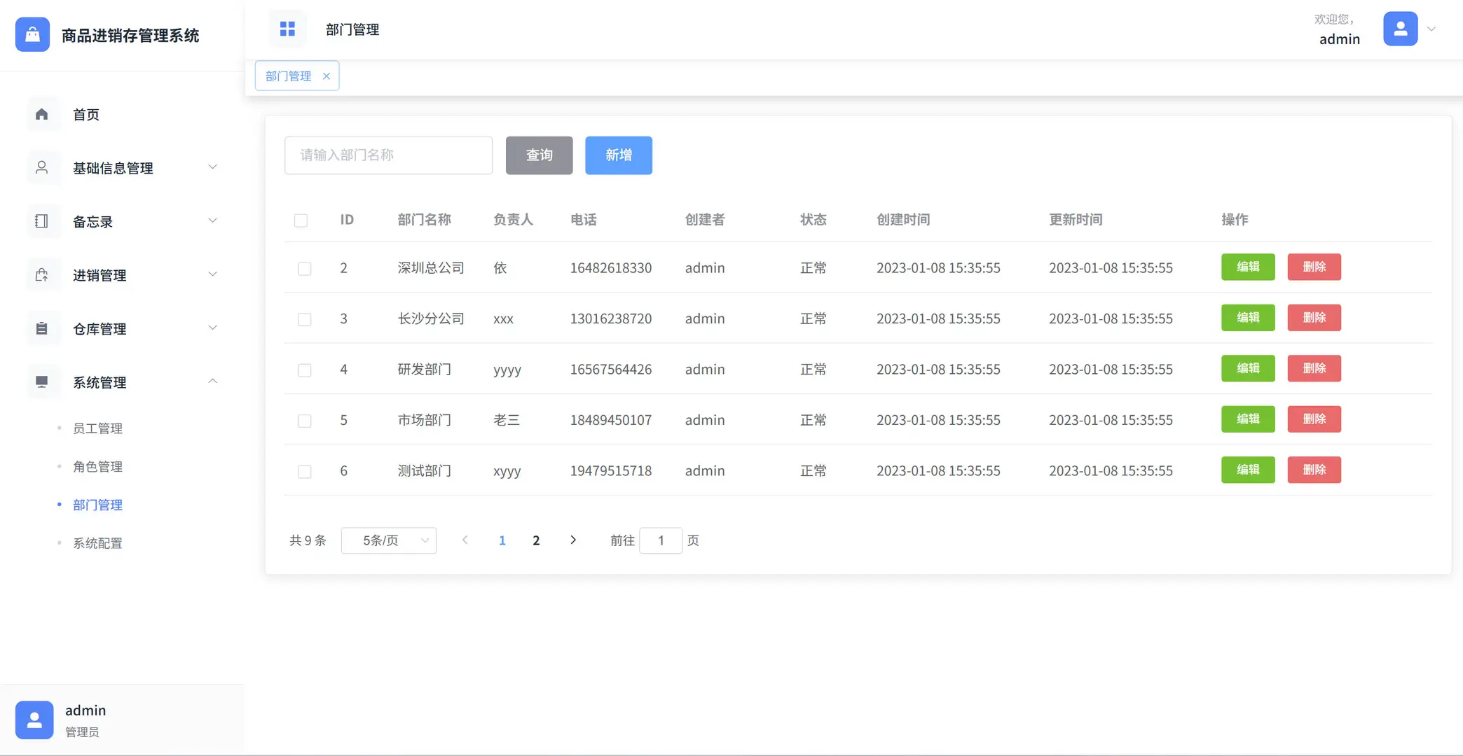Go to page 2 in pagination

[536, 540]
